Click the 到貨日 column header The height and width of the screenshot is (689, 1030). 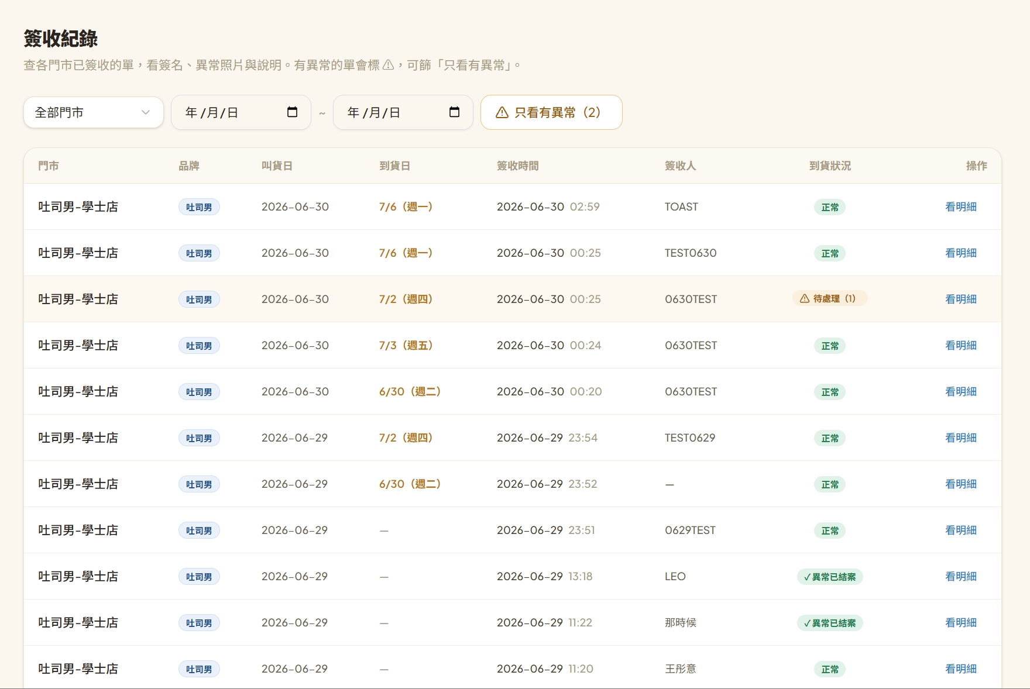coord(394,166)
